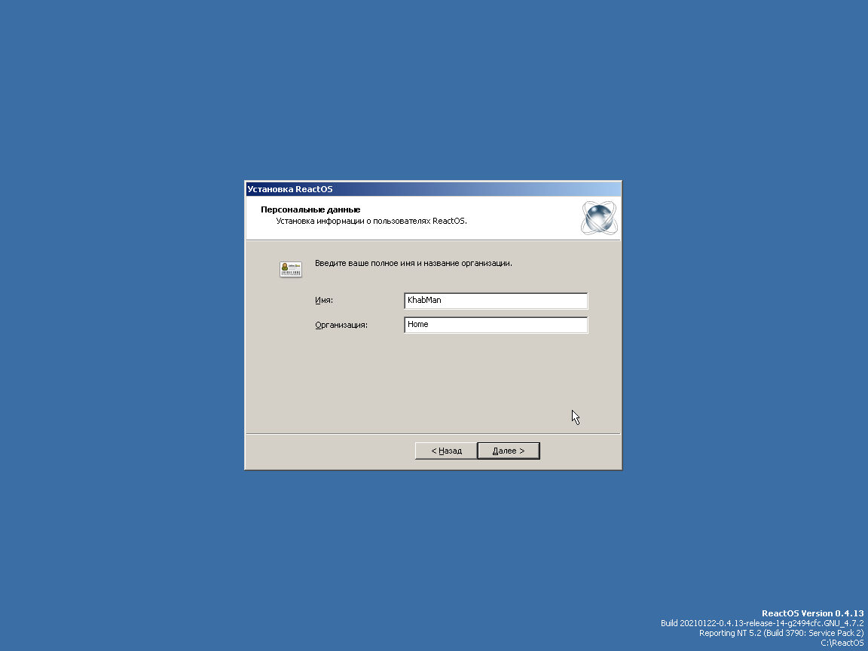Click the Имя: label

pos(324,300)
